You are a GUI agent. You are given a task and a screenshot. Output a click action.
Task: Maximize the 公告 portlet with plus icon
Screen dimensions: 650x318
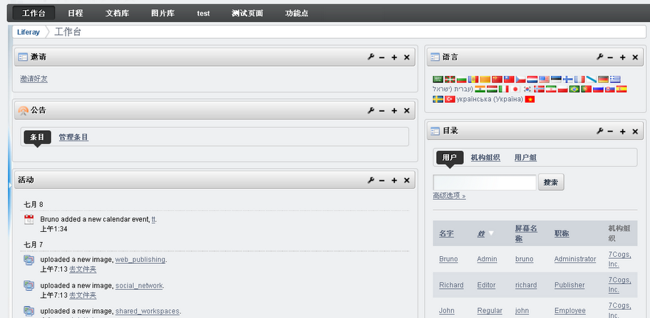click(x=394, y=111)
